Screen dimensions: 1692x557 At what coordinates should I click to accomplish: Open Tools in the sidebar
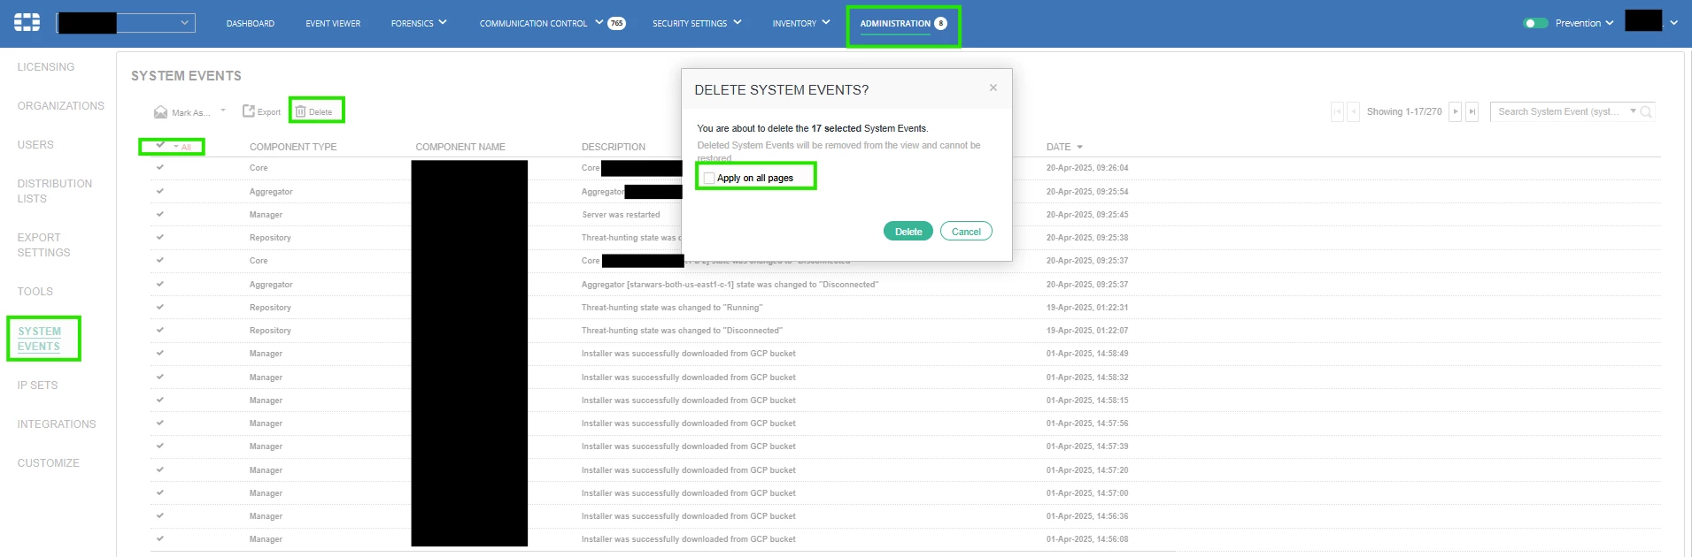35,292
